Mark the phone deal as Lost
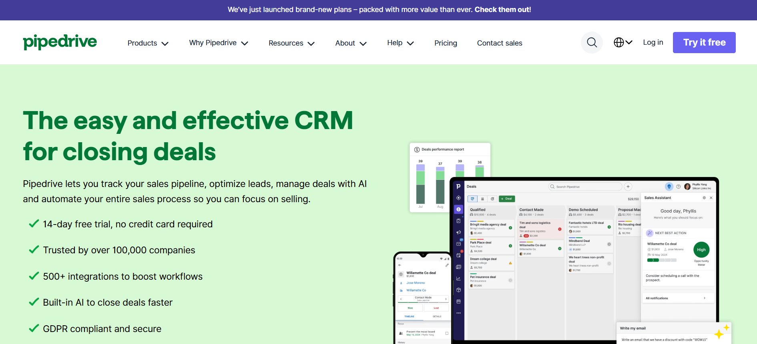Image resolution: width=757 pixels, height=344 pixels. point(436,308)
